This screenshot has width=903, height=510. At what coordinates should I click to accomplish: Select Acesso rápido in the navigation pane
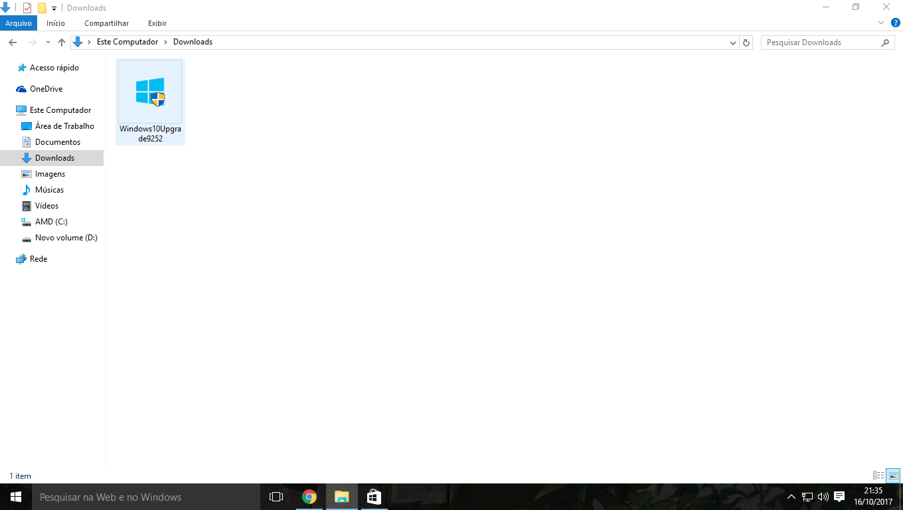(x=54, y=68)
